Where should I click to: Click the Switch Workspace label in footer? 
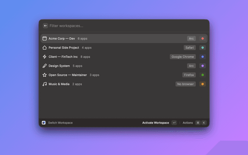[x=60, y=123]
